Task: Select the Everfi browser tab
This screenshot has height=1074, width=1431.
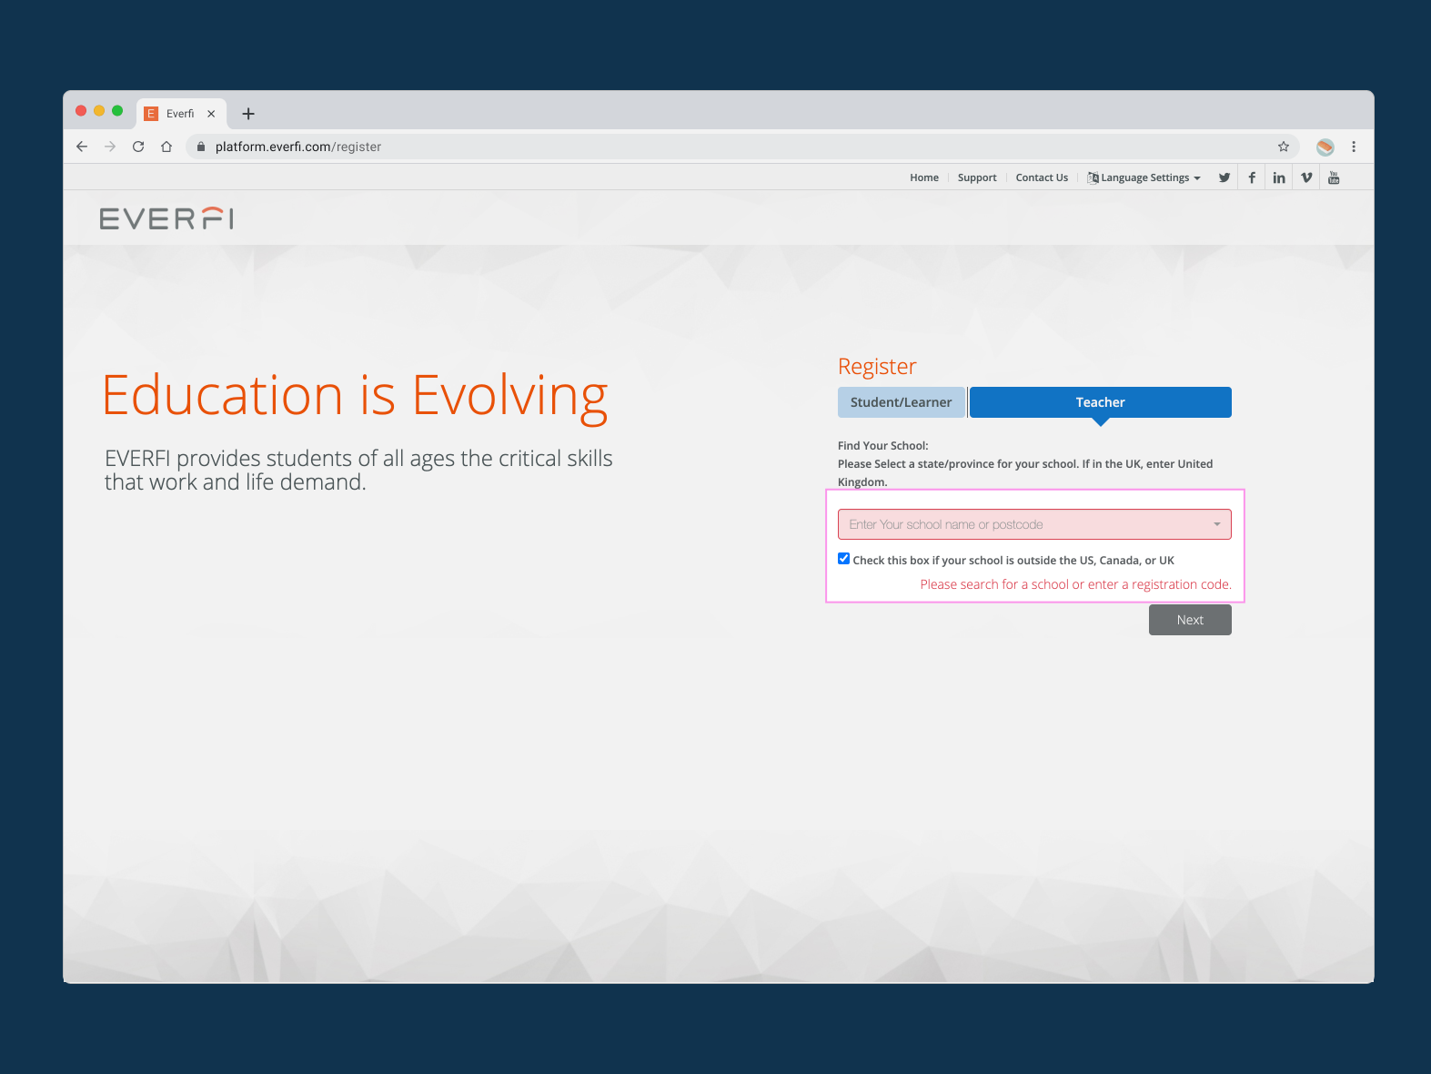Action: [x=181, y=114]
